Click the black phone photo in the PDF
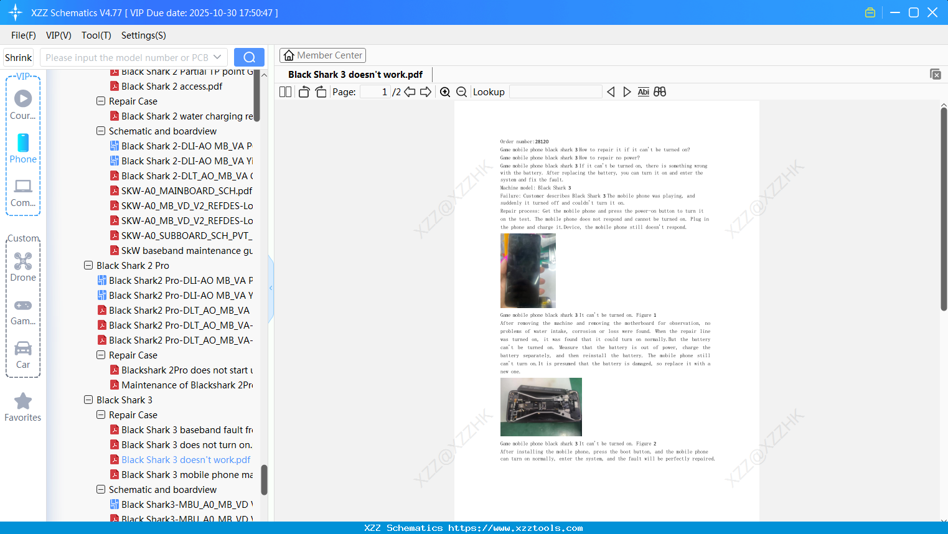 (528, 271)
